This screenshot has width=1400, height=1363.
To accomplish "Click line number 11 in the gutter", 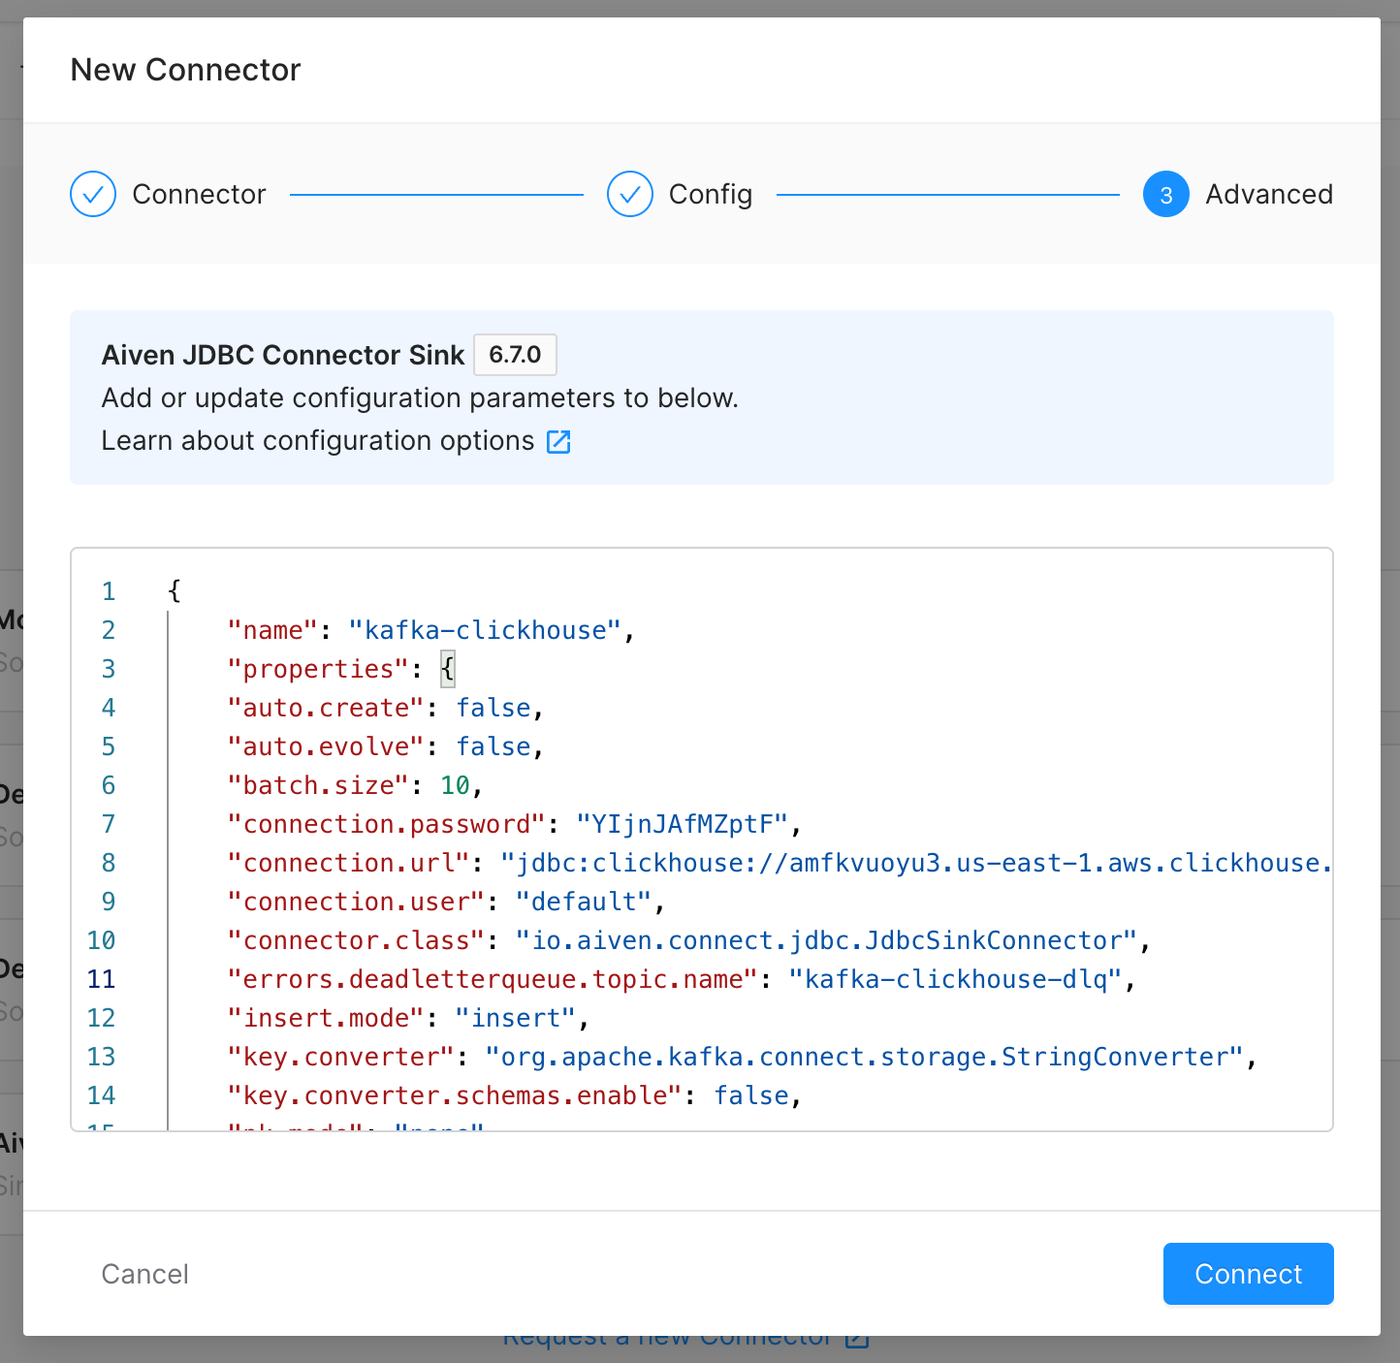I will 102,980.
